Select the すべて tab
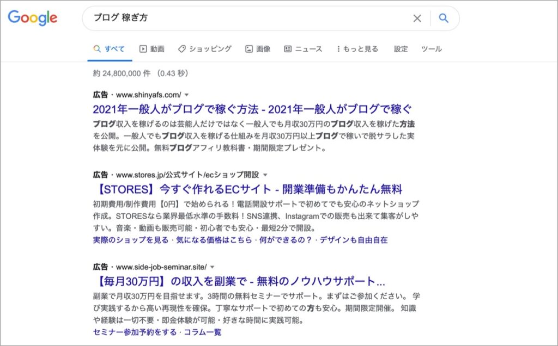558x346 pixels. click(109, 49)
